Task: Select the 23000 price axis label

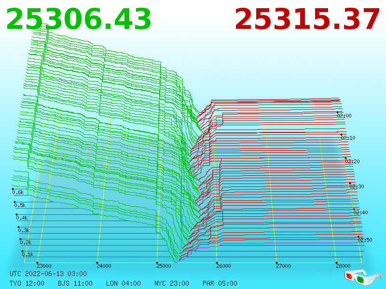Action: [44, 266]
